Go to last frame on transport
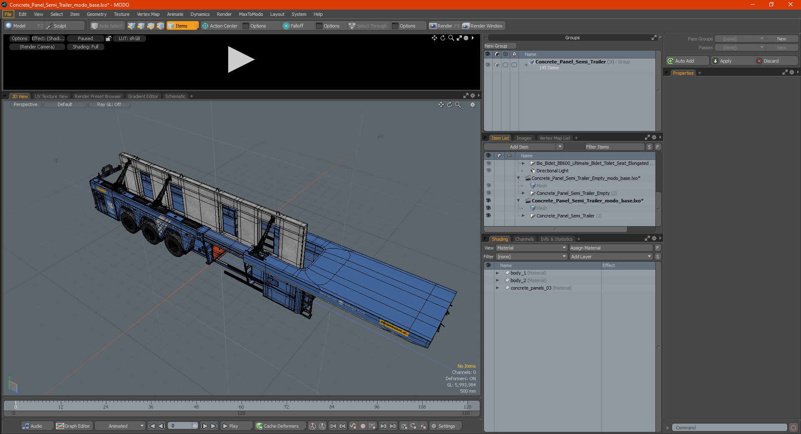801x434 pixels. [214, 426]
